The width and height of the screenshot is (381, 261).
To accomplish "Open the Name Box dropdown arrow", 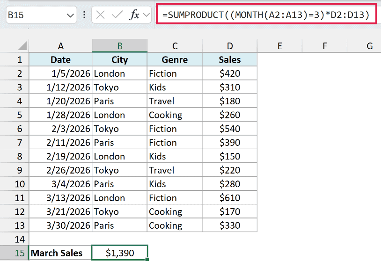I will 70,15.
